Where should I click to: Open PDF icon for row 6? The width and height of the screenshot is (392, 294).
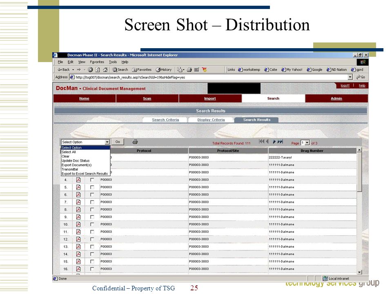point(78,194)
